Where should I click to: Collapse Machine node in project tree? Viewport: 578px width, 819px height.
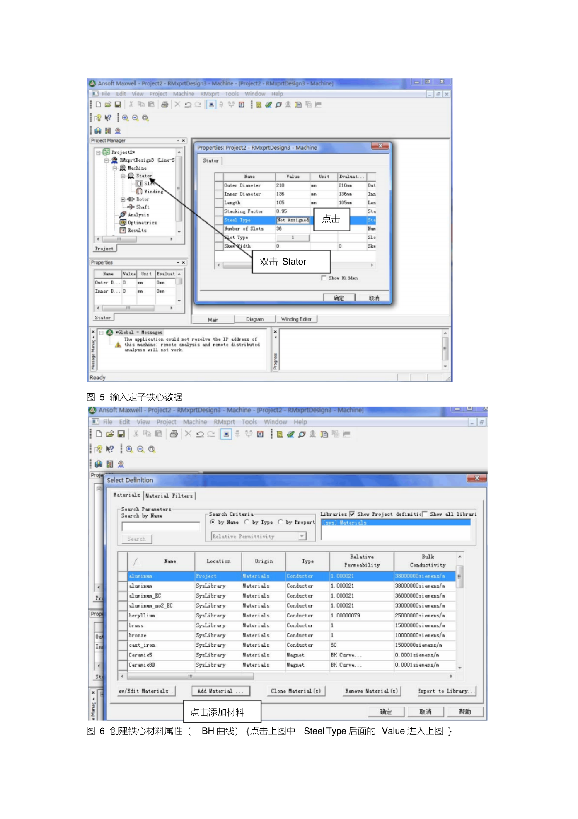point(115,168)
